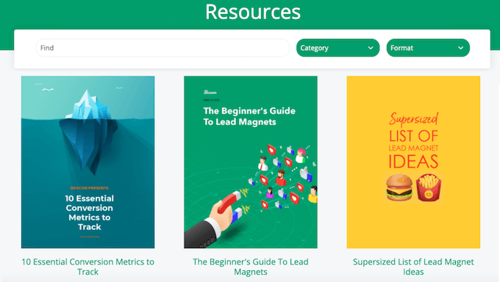Open the iceberg Conversion Metrics cover thumbnail

click(x=88, y=162)
